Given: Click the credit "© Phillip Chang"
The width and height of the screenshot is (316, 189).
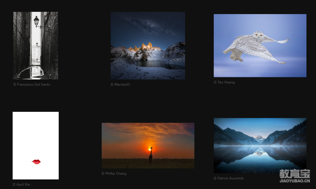Looking at the screenshot, I should click(114, 174).
